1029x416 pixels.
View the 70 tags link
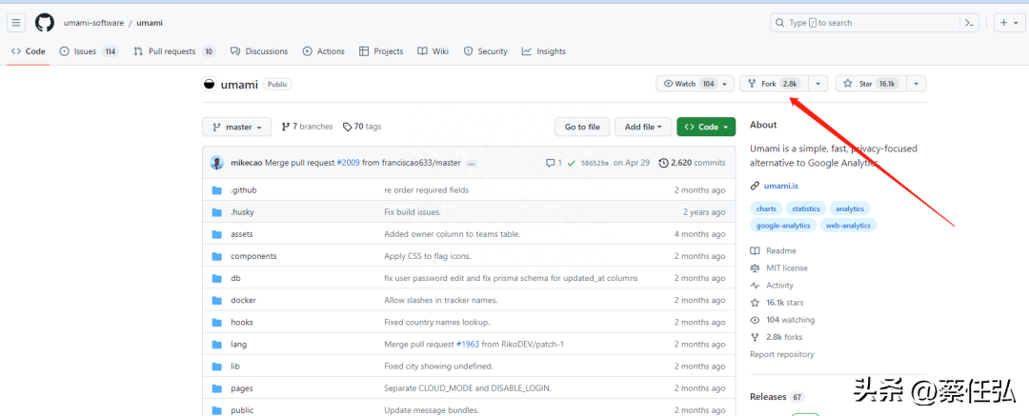pyautogui.click(x=362, y=127)
